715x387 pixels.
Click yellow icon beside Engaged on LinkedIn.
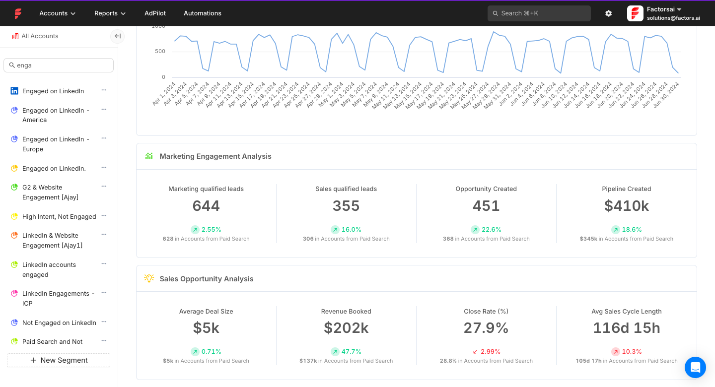click(14, 169)
